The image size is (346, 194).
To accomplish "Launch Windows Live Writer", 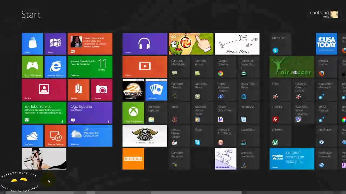I will (249, 159).
